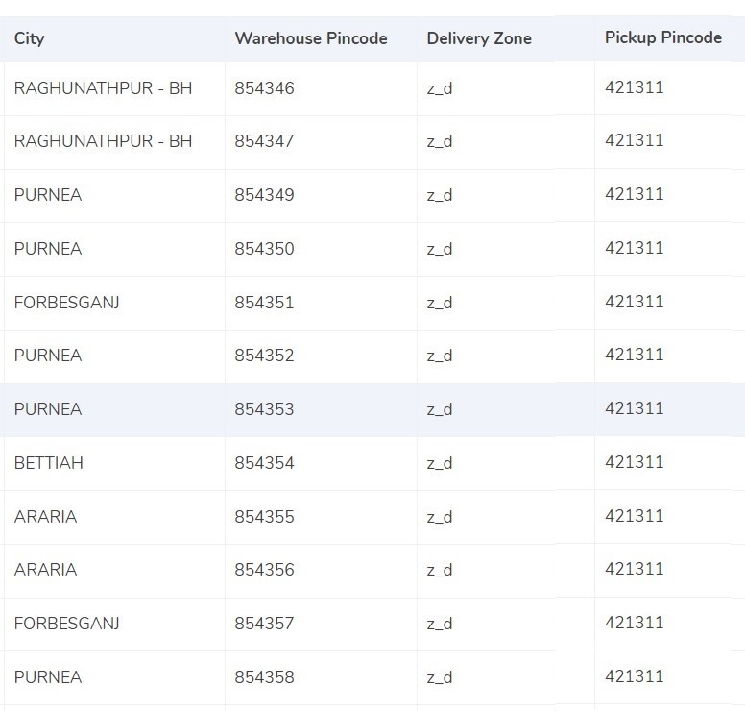Click PURNEA city in row 854350
This screenshot has width=745, height=711.
coord(48,249)
